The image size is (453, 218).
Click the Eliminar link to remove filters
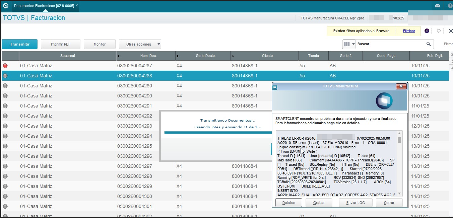click(x=409, y=30)
